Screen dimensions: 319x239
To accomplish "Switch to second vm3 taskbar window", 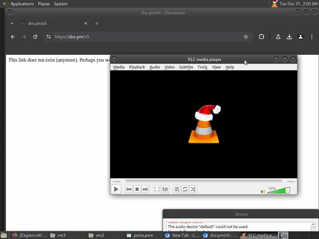I will point(105,235).
